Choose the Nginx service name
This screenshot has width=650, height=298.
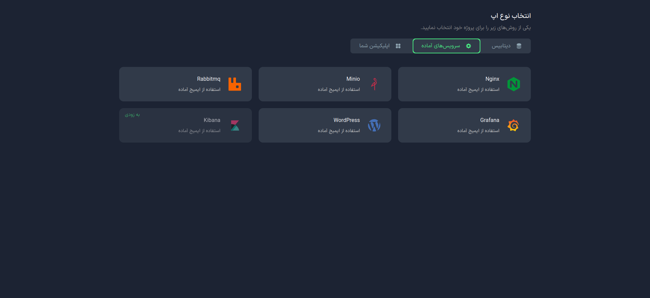(492, 79)
